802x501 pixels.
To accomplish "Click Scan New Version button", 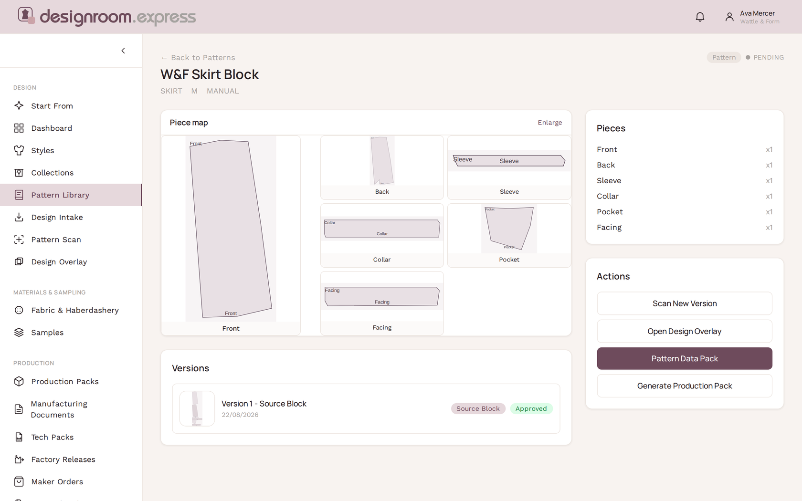I will coord(685,303).
